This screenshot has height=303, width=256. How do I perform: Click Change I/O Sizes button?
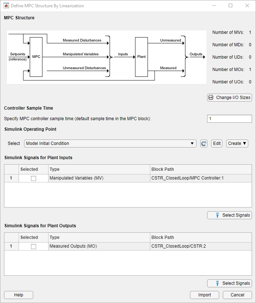(x=229, y=98)
